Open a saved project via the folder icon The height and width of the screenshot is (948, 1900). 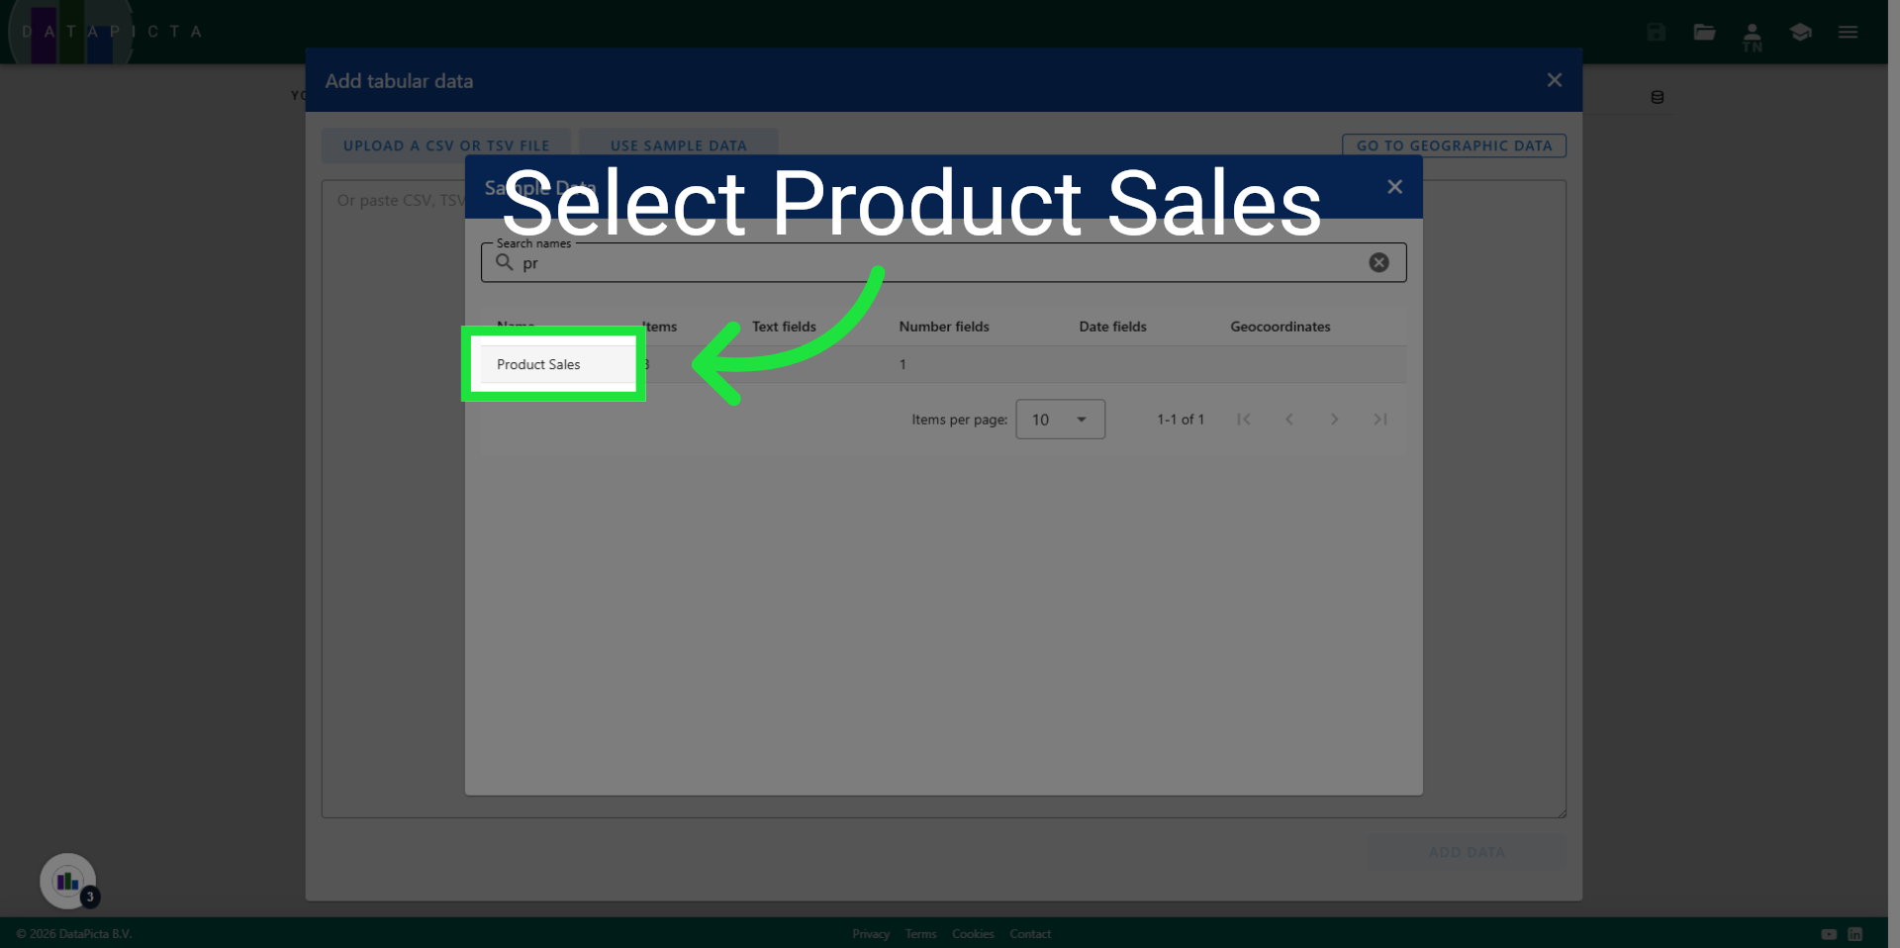[x=1704, y=32]
